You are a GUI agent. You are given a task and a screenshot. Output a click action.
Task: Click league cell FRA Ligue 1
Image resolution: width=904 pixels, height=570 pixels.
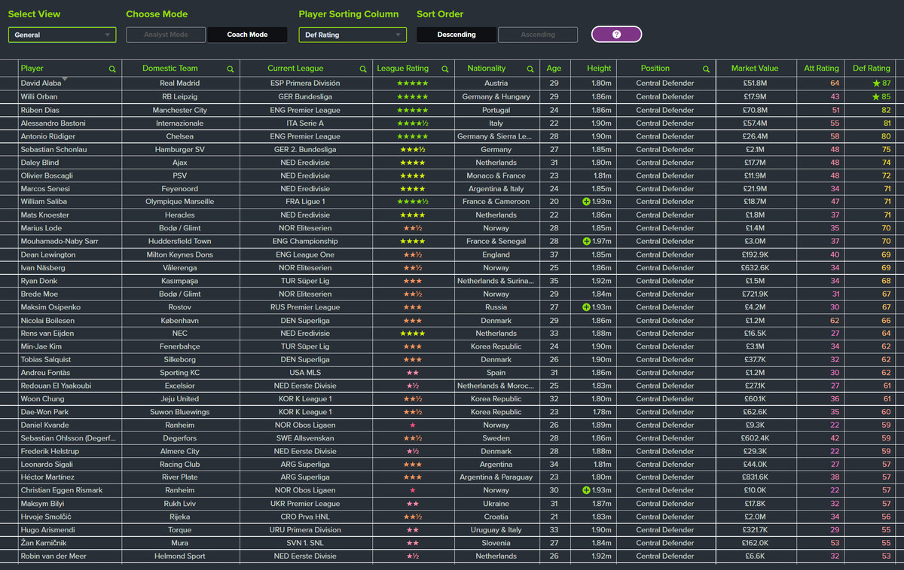click(x=306, y=202)
